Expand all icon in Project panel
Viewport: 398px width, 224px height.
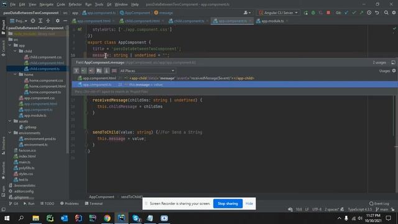[40, 21]
